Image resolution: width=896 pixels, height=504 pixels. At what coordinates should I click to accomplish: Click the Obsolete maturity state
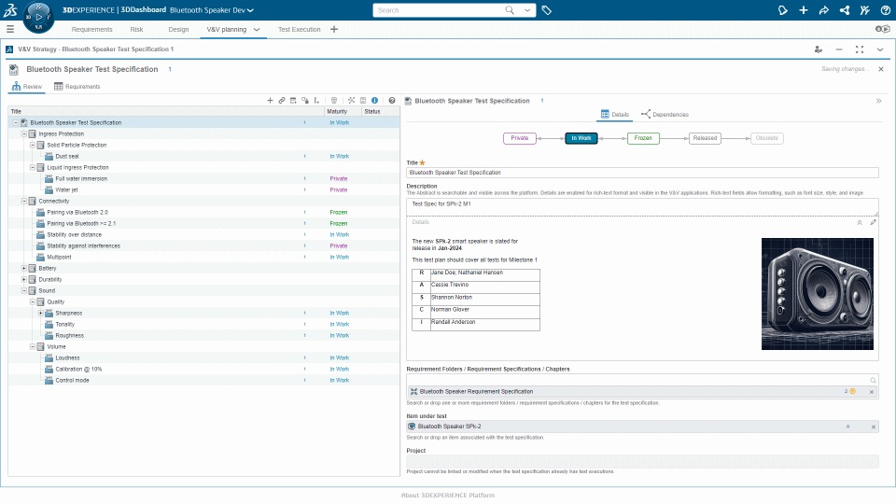[x=766, y=138]
